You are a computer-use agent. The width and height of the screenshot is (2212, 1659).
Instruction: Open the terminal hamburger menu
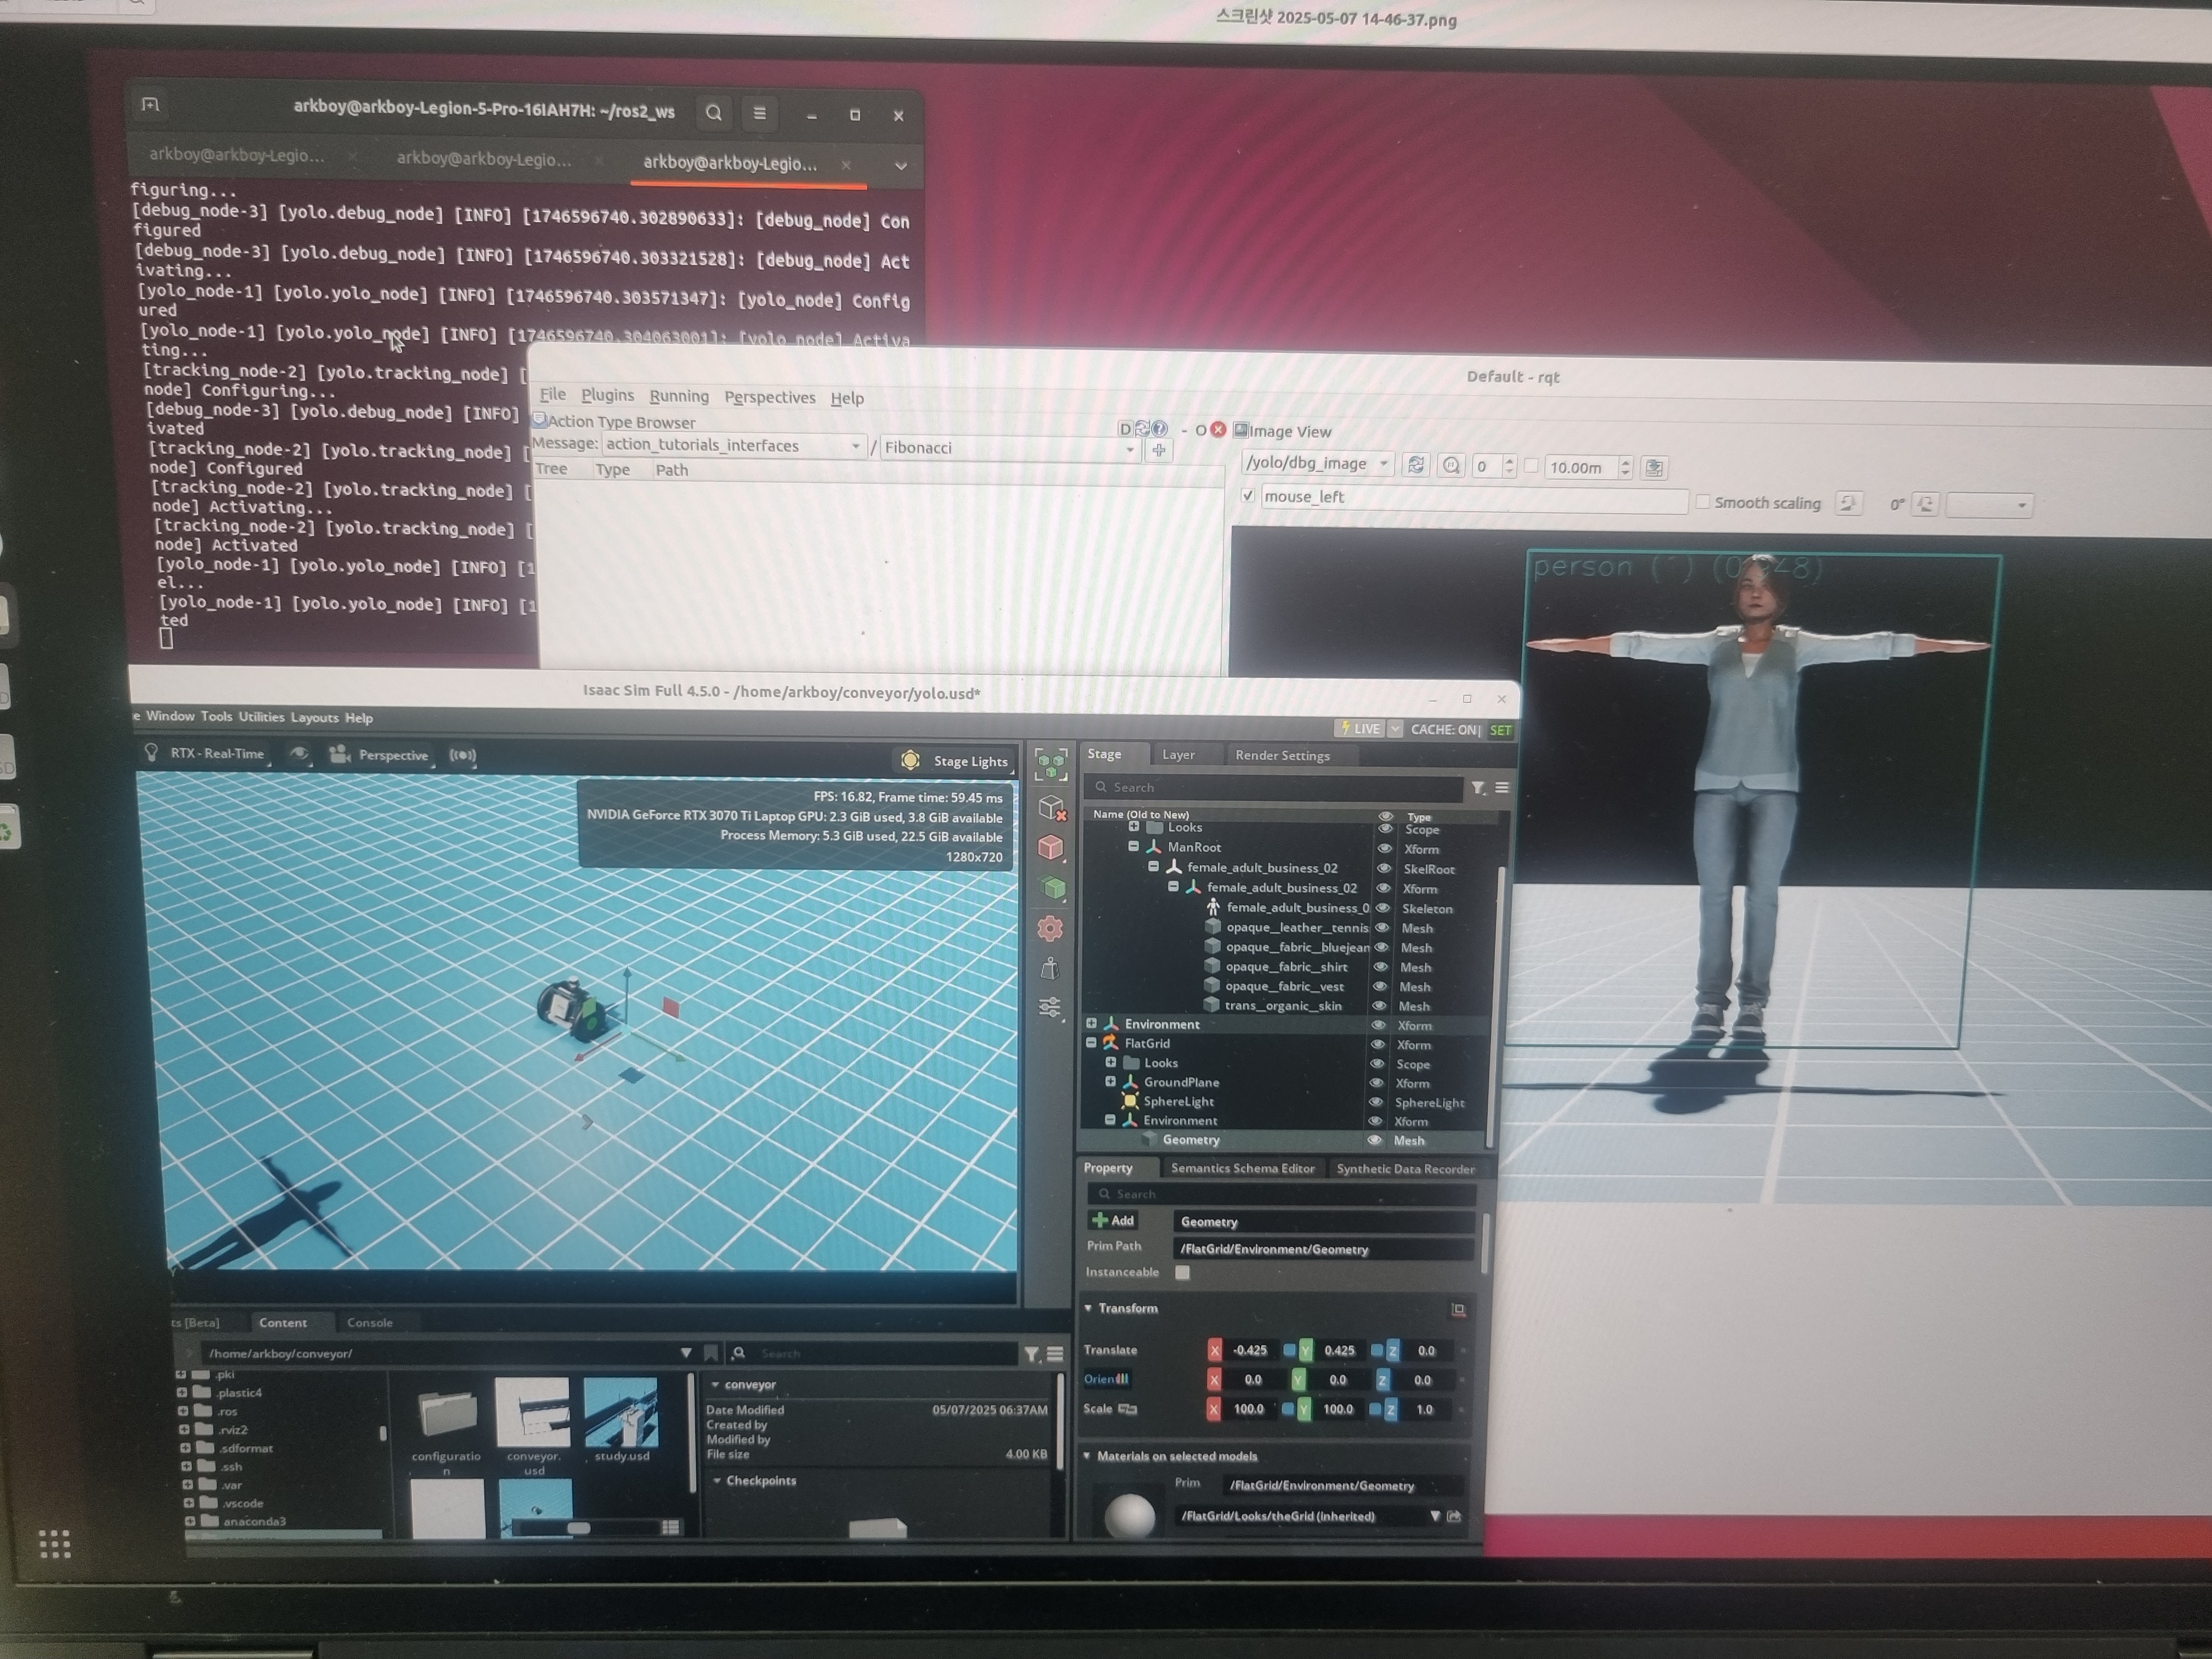tap(759, 114)
